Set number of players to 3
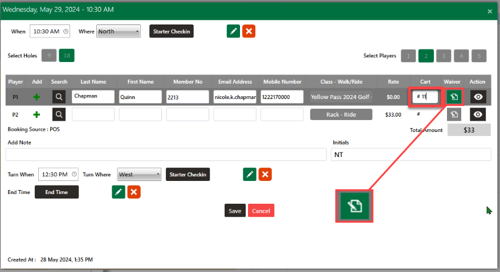500x272 pixels. (x=444, y=56)
